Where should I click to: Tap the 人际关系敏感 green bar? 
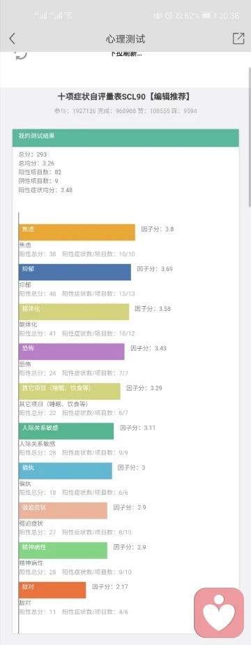point(66,431)
